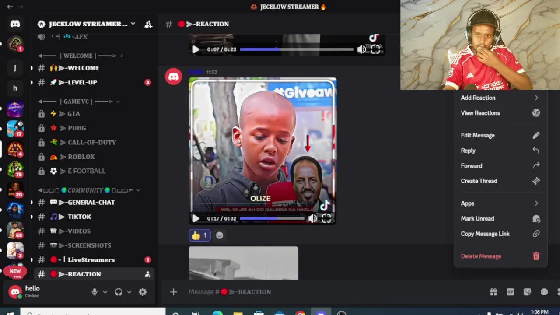Open the gift Nitro icon
The height and width of the screenshot is (315, 560).
[x=493, y=292]
